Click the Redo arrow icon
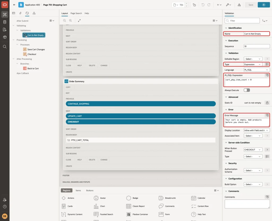 (x=209, y=5)
